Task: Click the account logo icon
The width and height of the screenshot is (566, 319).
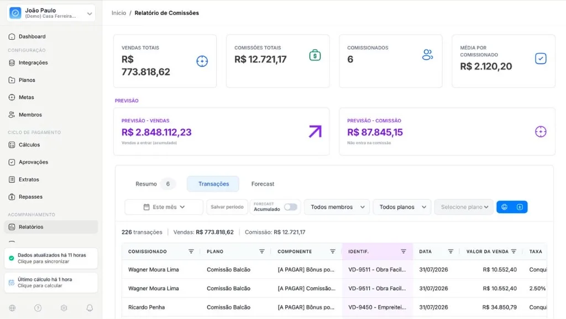Action: click(15, 13)
